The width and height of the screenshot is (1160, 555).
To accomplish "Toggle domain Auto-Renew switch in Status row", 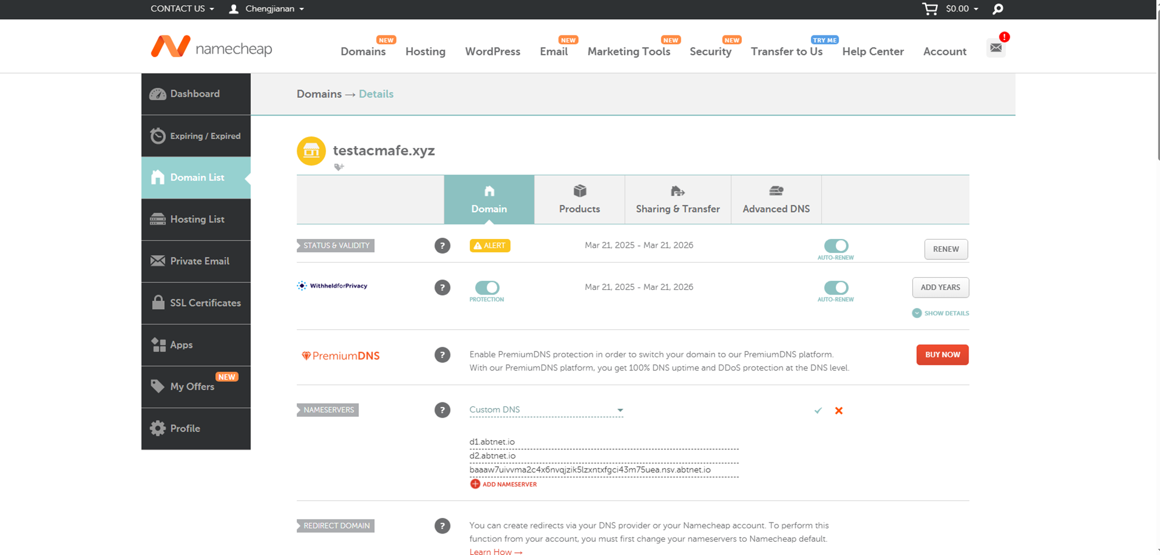I will click(836, 246).
